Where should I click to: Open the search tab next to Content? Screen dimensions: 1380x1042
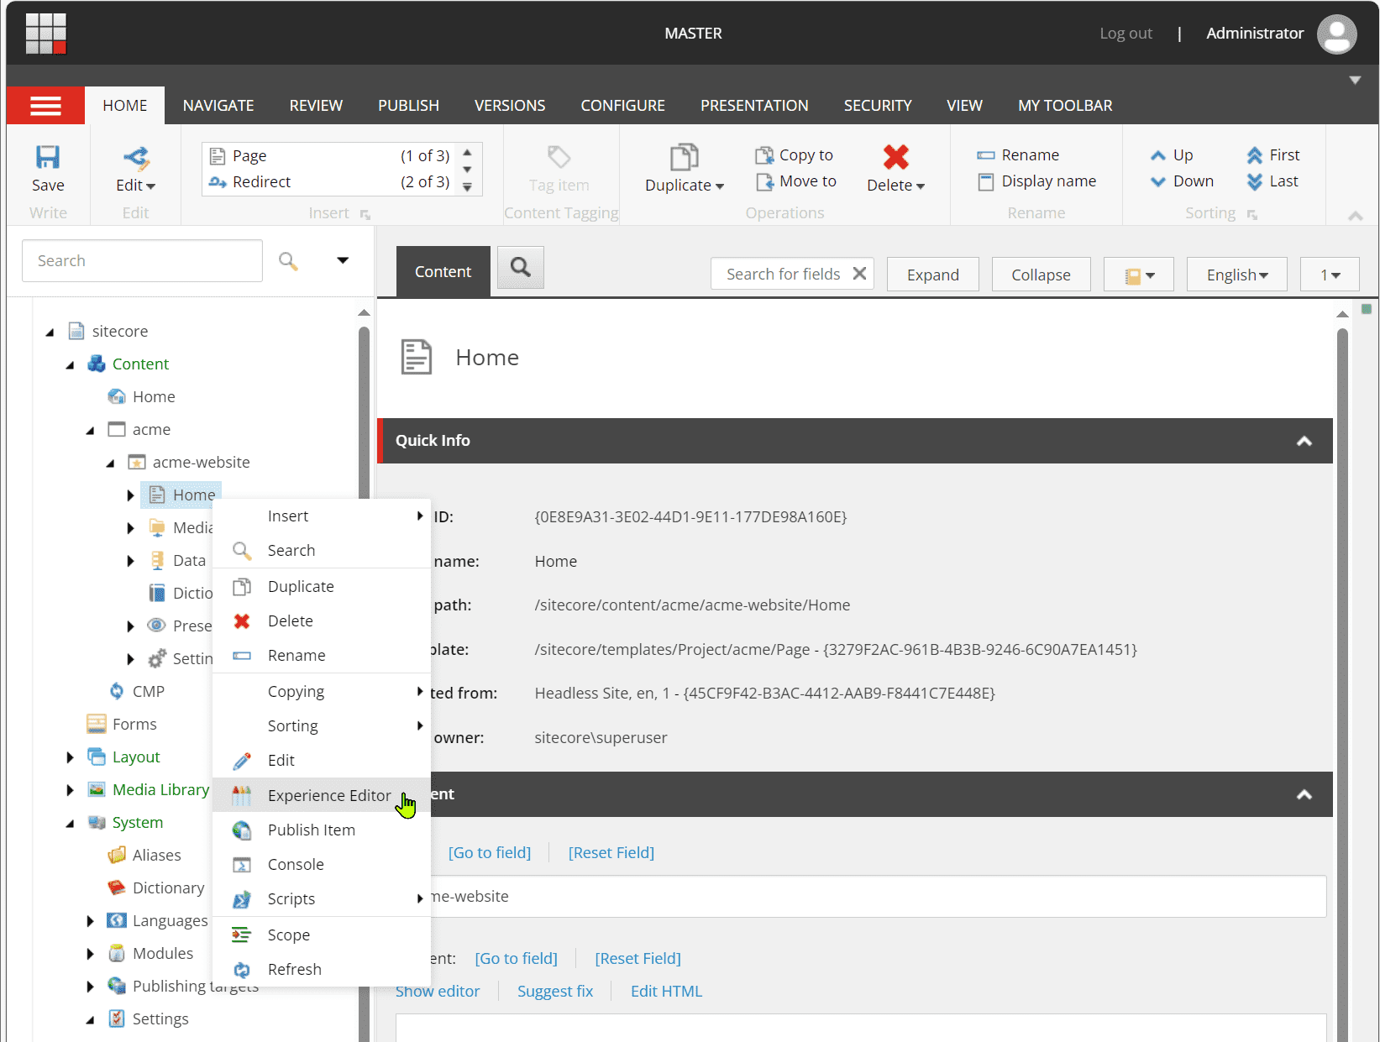(x=521, y=268)
